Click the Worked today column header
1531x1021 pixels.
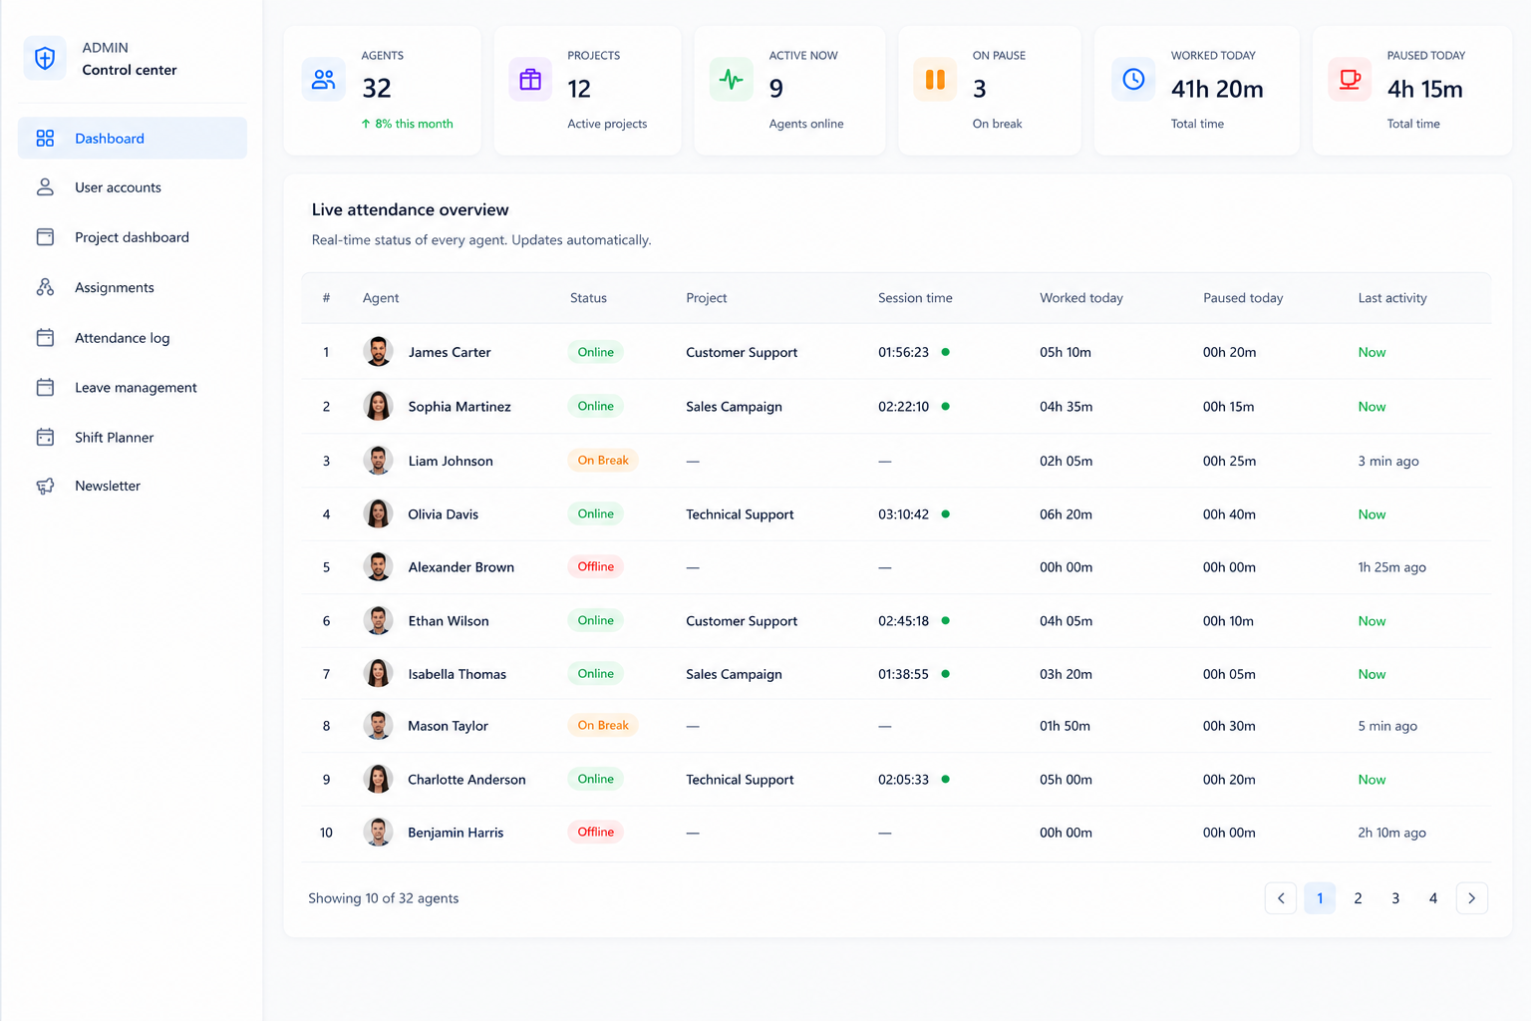(1081, 298)
